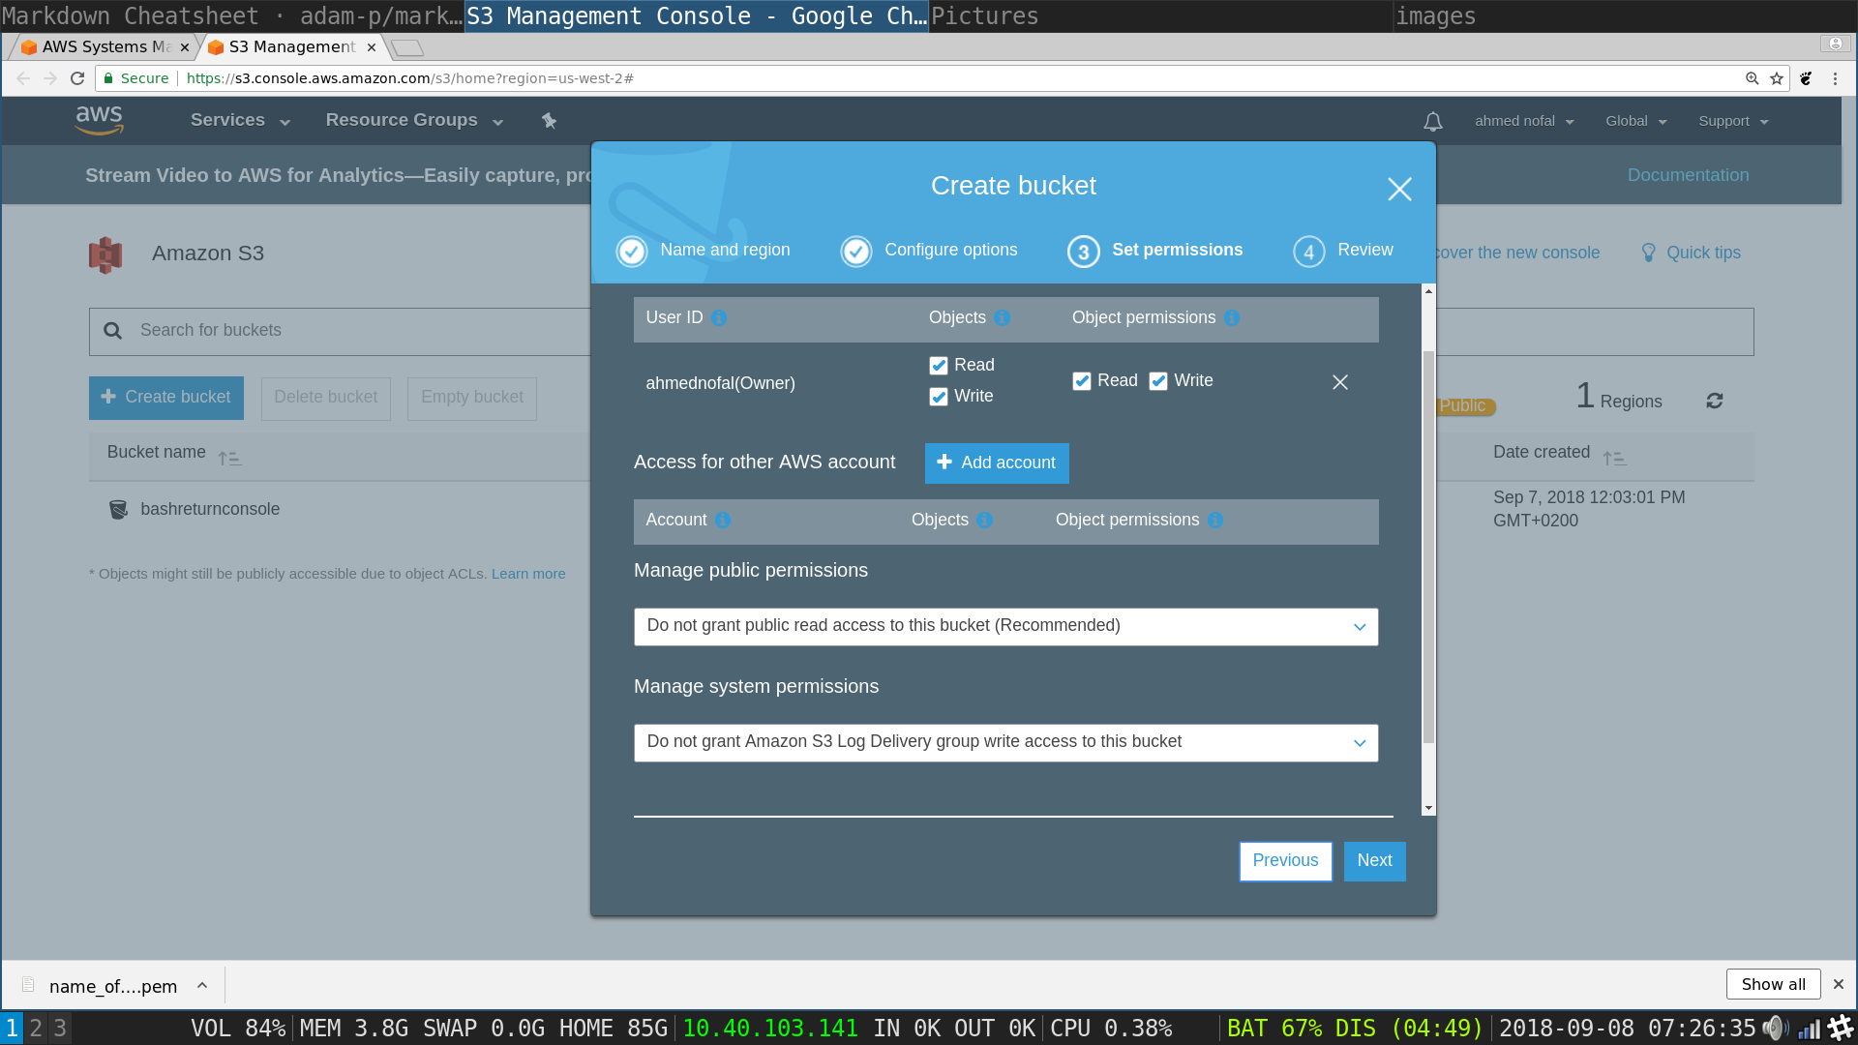Click the AWS logo
Viewport: 1858px width, 1045px height.
(x=99, y=120)
